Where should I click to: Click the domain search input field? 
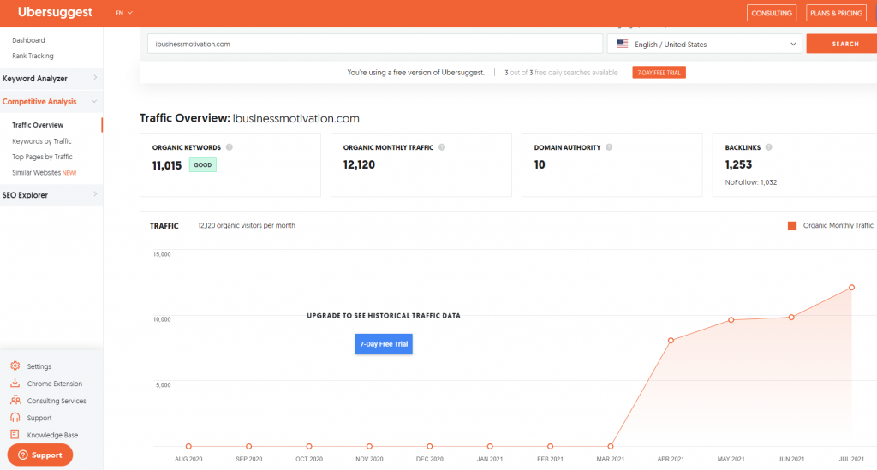click(375, 44)
